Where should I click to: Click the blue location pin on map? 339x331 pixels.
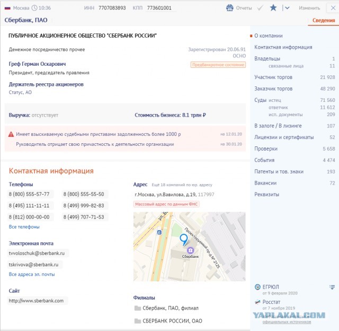(x=184, y=240)
